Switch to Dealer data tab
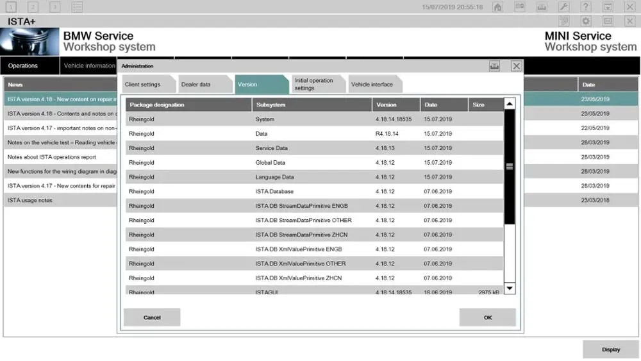 point(205,84)
